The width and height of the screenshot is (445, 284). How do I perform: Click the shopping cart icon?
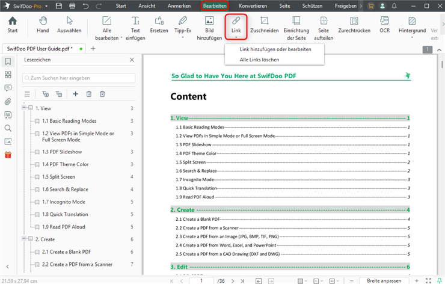click(x=370, y=6)
